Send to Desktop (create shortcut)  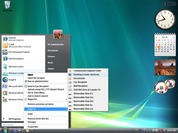click(x=88, y=74)
